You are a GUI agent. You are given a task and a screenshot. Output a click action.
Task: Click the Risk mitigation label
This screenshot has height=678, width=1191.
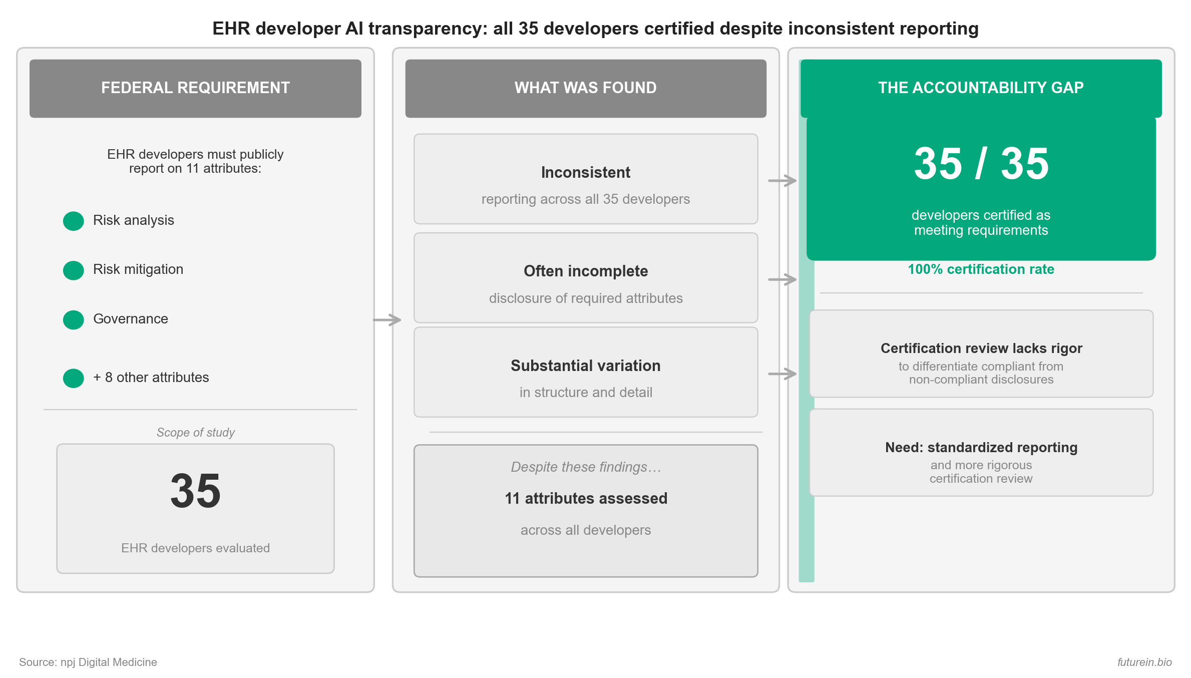coord(138,269)
